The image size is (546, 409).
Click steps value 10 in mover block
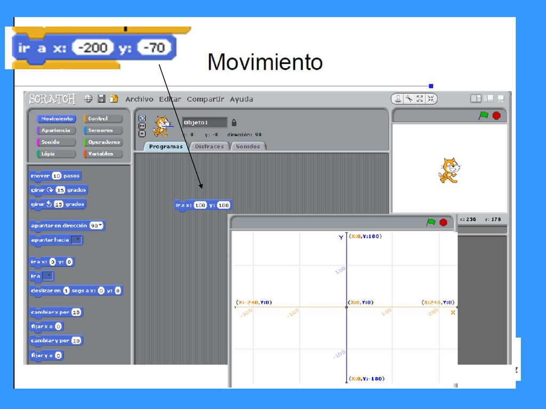coord(57,176)
